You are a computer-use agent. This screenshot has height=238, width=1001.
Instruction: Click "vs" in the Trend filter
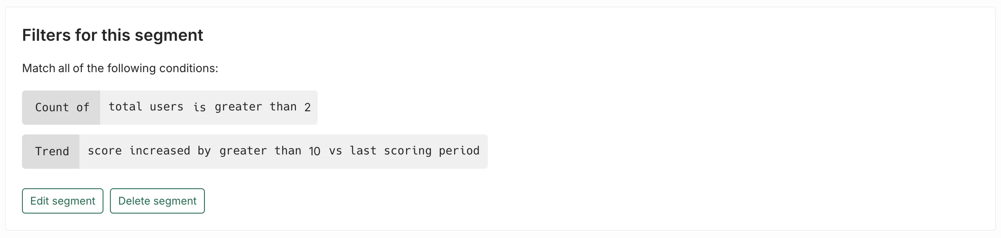coord(335,151)
